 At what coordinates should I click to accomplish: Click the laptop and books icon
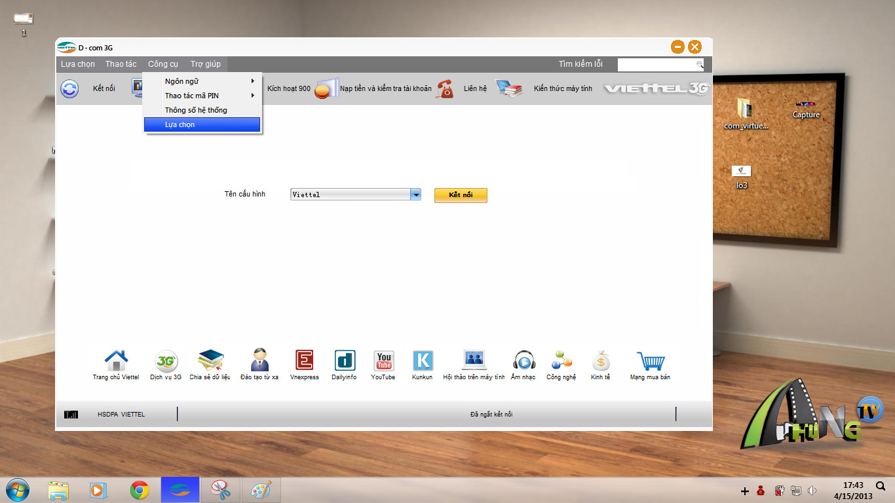coord(508,88)
